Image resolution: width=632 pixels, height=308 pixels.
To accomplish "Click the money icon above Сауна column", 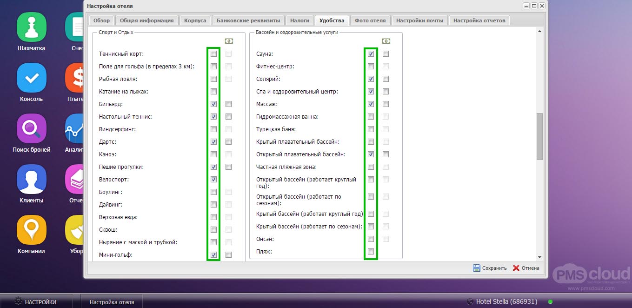I will [386, 41].
